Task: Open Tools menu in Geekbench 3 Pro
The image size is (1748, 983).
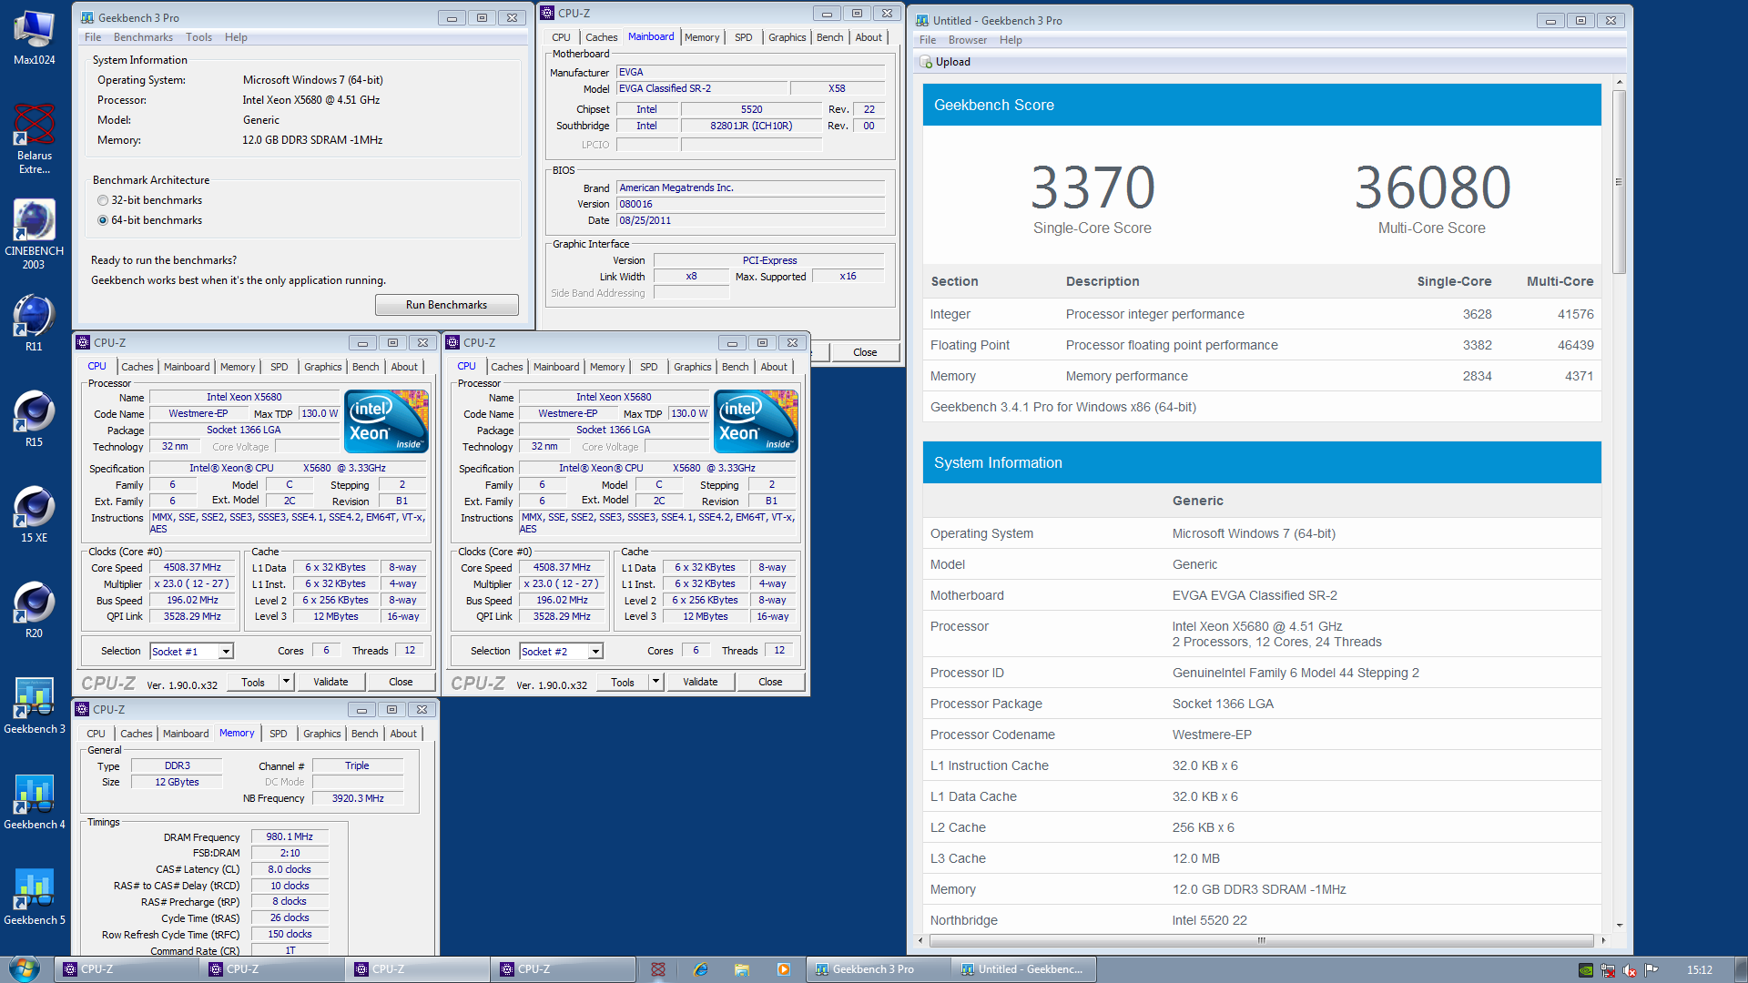Action: (x=198, y=37)
